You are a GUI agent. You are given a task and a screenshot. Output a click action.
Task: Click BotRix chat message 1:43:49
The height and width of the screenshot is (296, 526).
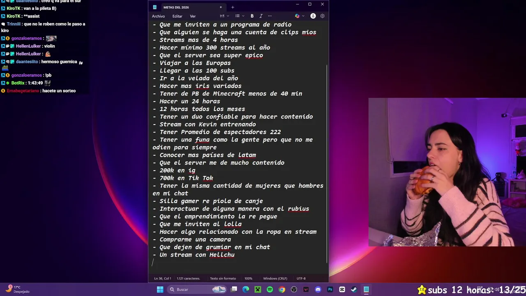click(x=25, y=83)
